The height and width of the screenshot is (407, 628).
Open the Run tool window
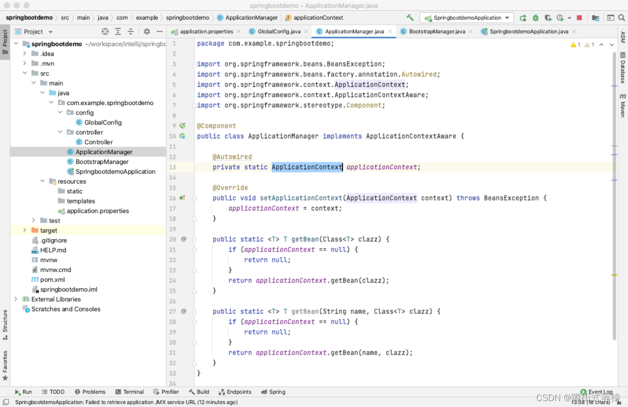click(23, 392)
